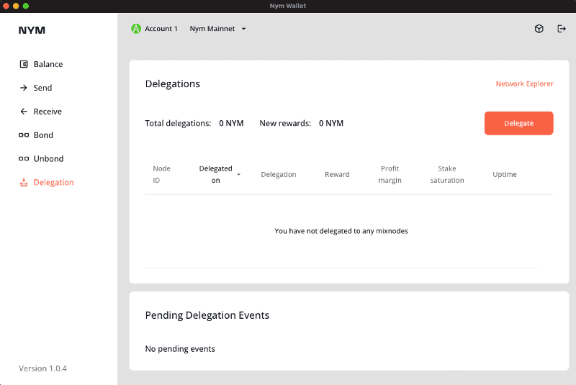The width and height of the screenshot is (576, 385).
Task: Click the Bond icon in sidebar
Action: click(24, 135)
